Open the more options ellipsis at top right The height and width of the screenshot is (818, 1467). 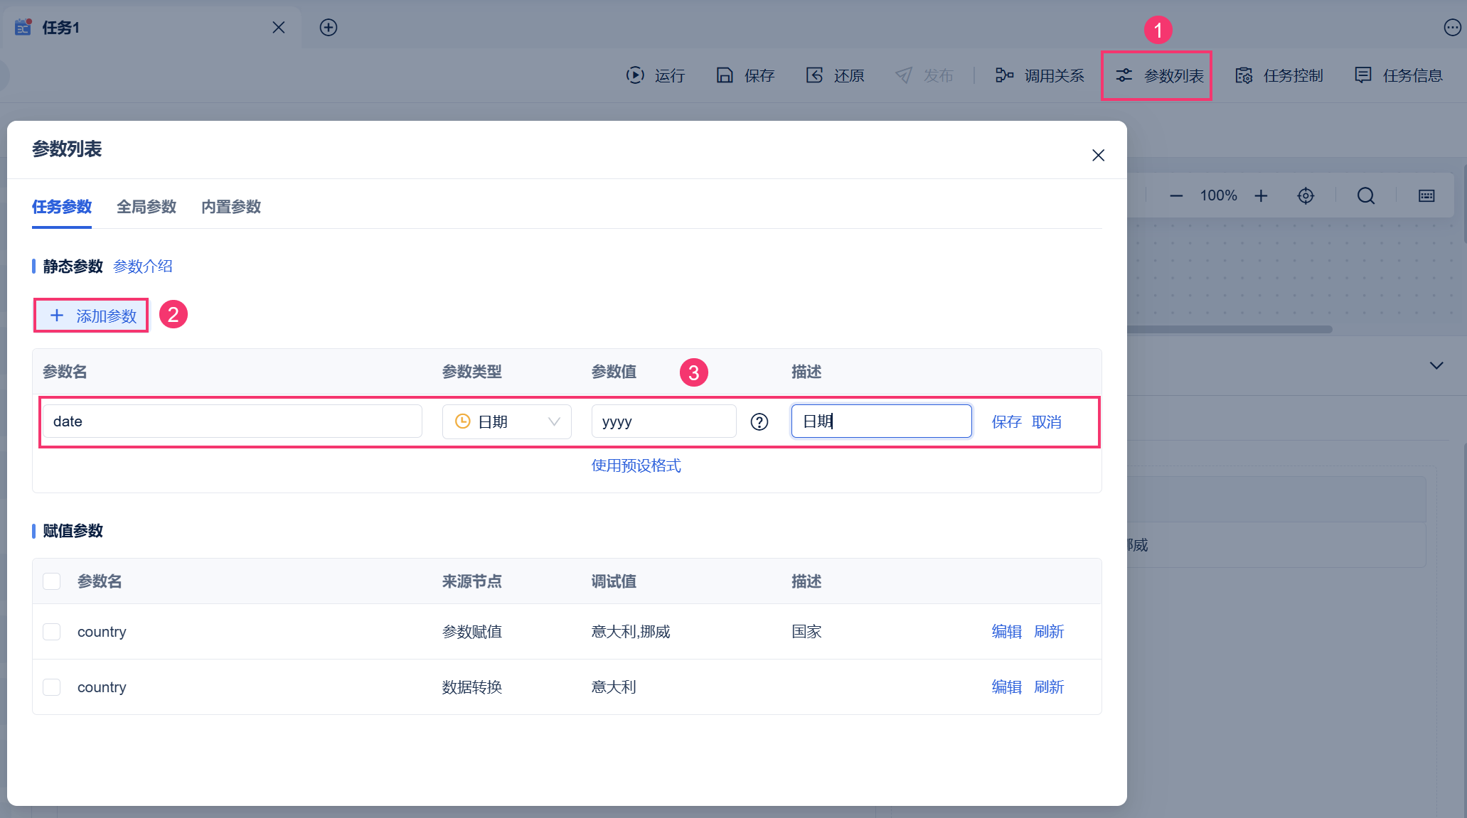(1452, 28)
